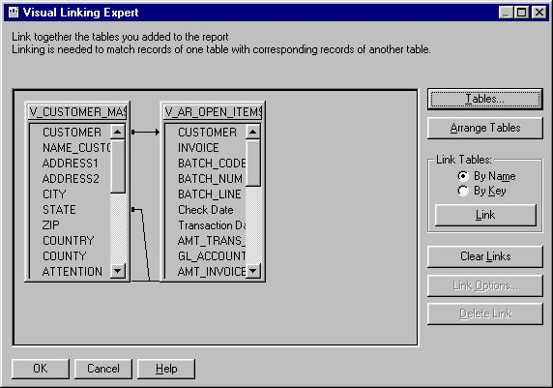Click the Link button
This screenshot has width=553, height=388.
coord(485,215)
